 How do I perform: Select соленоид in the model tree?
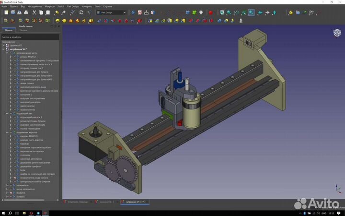coord(24,155)
